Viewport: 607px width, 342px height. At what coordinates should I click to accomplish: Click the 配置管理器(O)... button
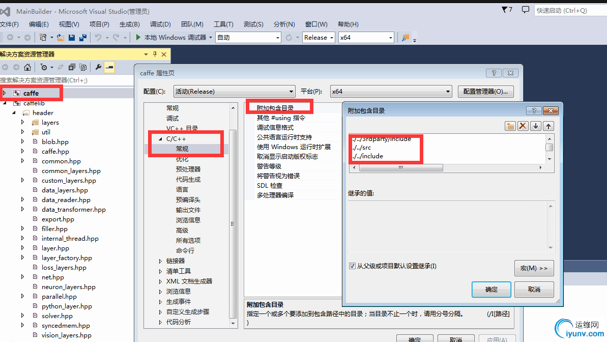485,92
